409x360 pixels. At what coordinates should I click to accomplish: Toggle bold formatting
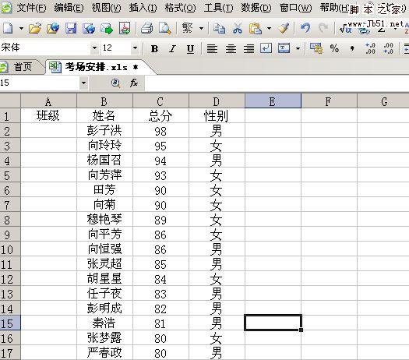tap(154, 48)
